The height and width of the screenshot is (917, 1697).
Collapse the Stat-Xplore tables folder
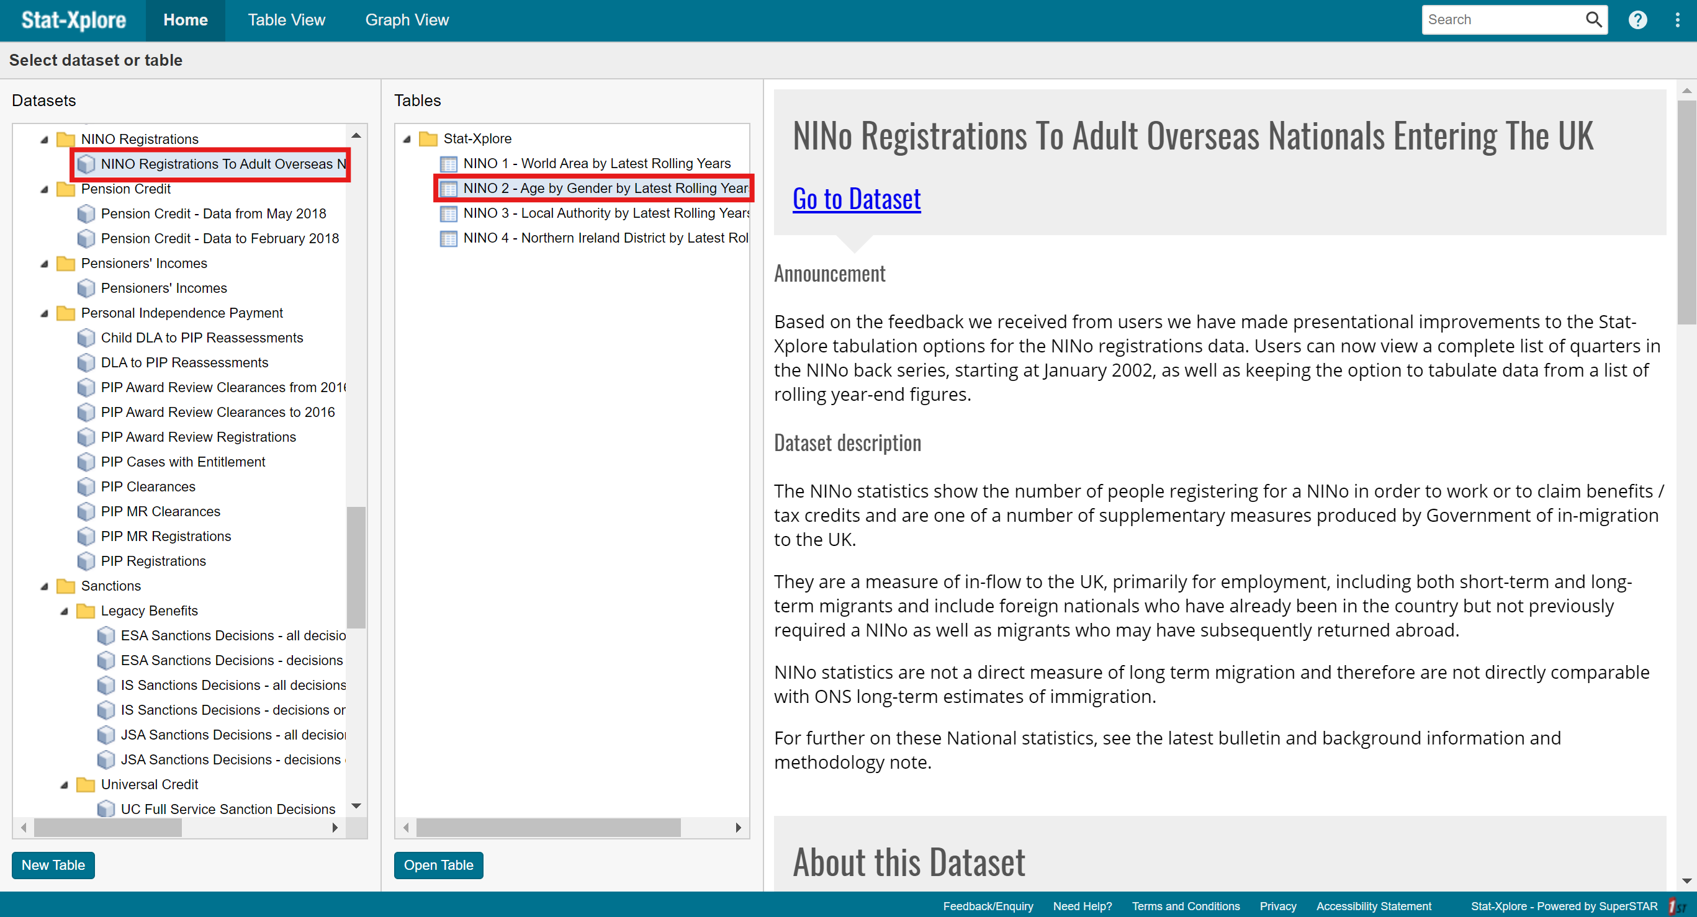click(x=407, y=139)
